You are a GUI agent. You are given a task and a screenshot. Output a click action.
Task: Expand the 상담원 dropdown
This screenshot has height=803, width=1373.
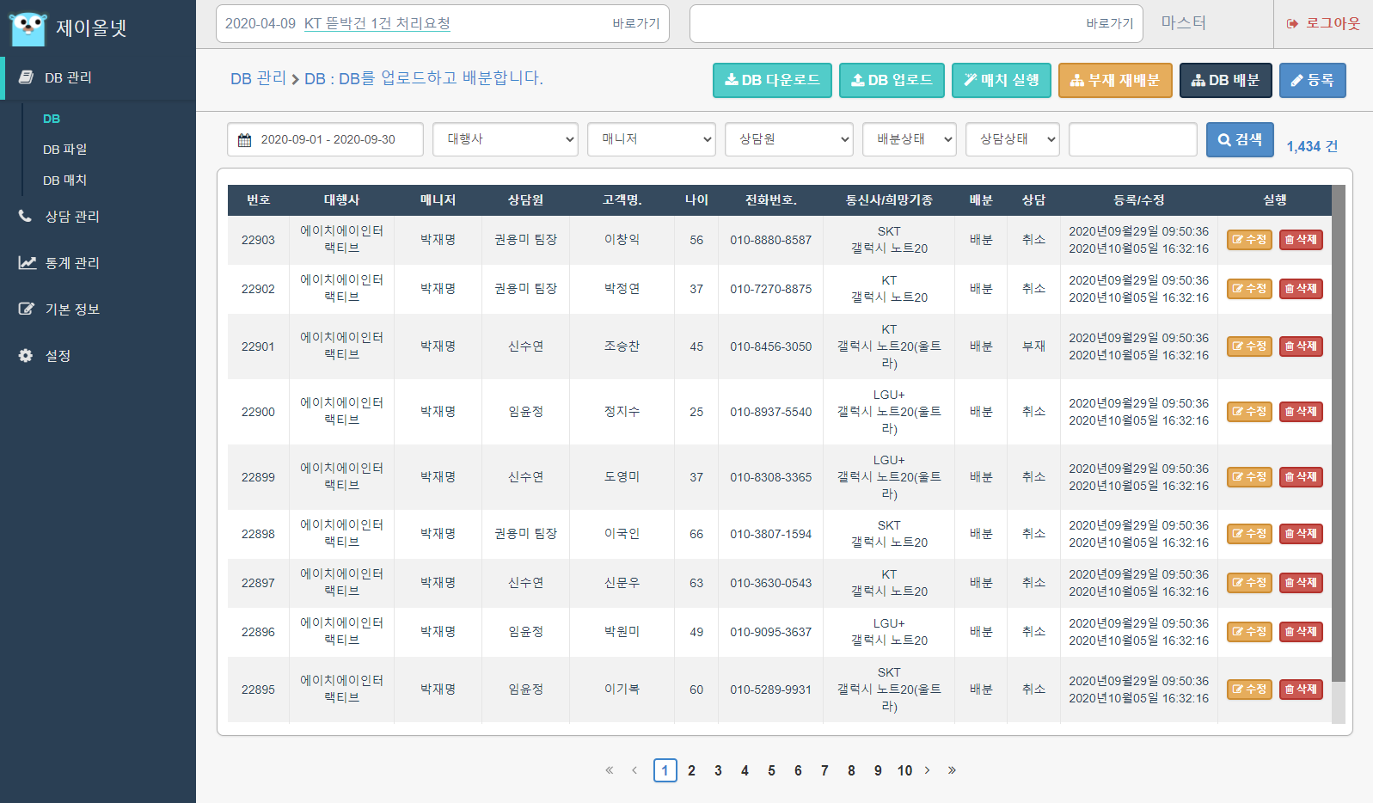pyautogui.click(x=789, y=139)
